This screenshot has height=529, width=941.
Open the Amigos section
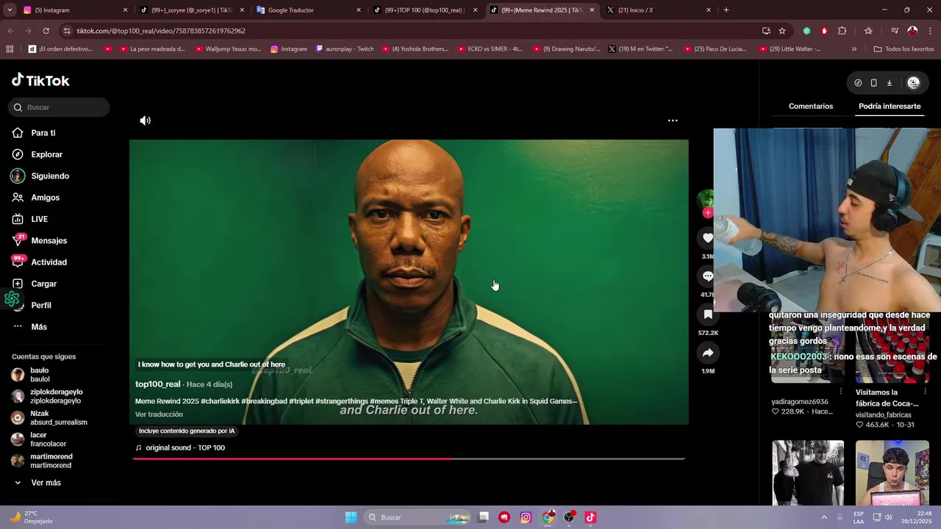(x=45, y=198)
